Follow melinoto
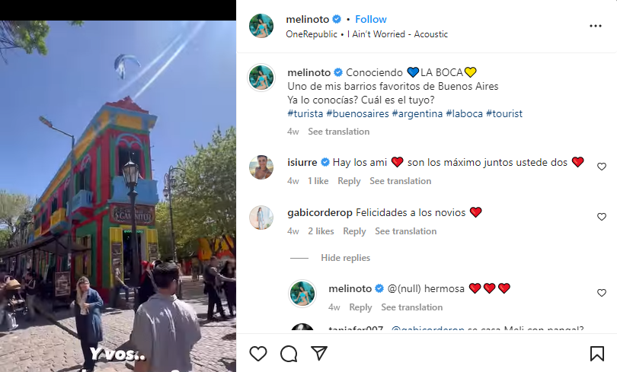This screenshot has height=372, width=617. click(371, 19)
